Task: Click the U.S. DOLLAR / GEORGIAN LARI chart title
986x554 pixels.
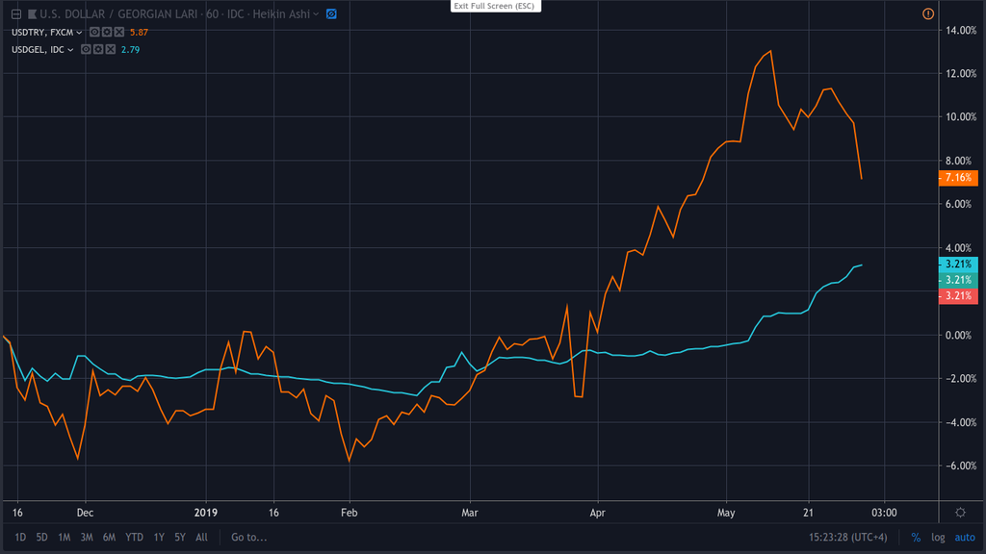Action: pos(119,13)
